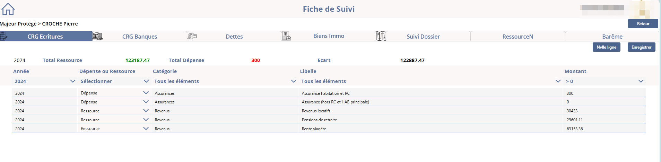Expand the Catégorie filter dropdown
661x162 pixels.
pyautogui.click(x=225, y=81)
